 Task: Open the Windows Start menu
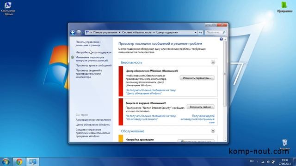click(x=6, y=162)
